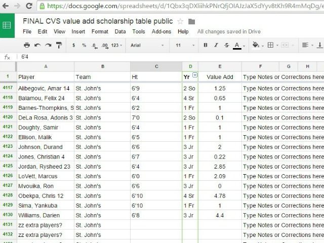Select the 'Player' header cell
This screenshot has height=243, width=324.
click(46, 77)
